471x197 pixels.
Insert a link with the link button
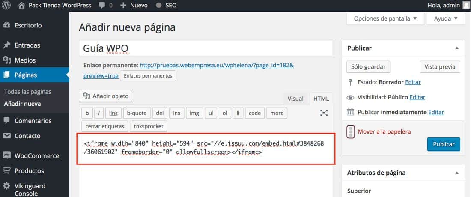[113, 113]
